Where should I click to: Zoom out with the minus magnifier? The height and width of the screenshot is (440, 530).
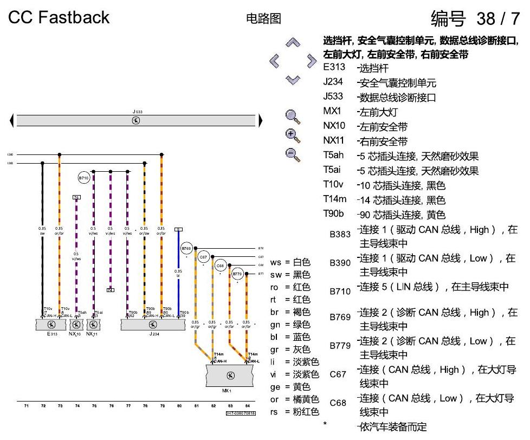[x=293, y=155]
